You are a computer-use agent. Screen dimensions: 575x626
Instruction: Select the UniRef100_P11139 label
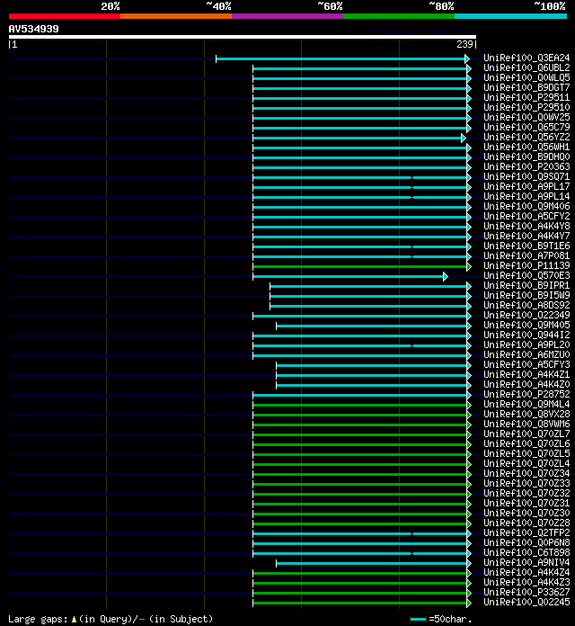526,265
